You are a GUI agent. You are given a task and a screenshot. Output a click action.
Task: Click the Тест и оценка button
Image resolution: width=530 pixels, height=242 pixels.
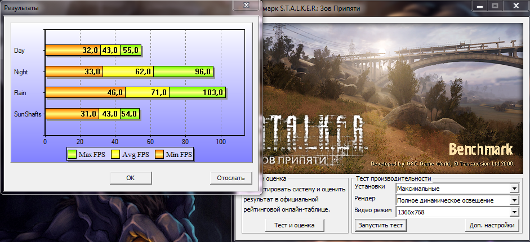click(295, 225)
